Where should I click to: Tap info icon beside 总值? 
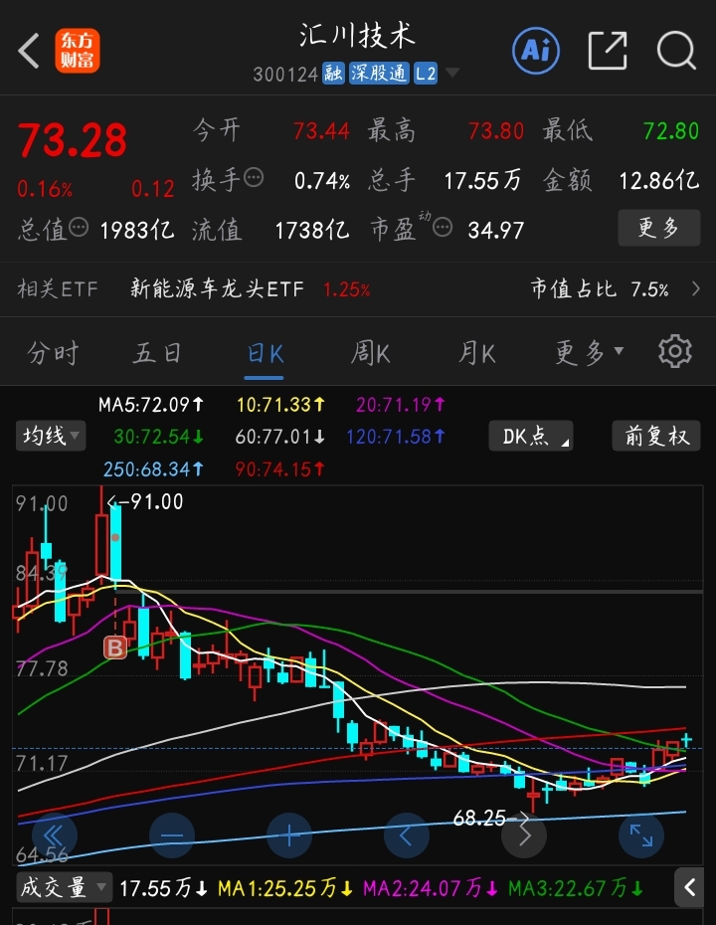[x=79, y=227]
